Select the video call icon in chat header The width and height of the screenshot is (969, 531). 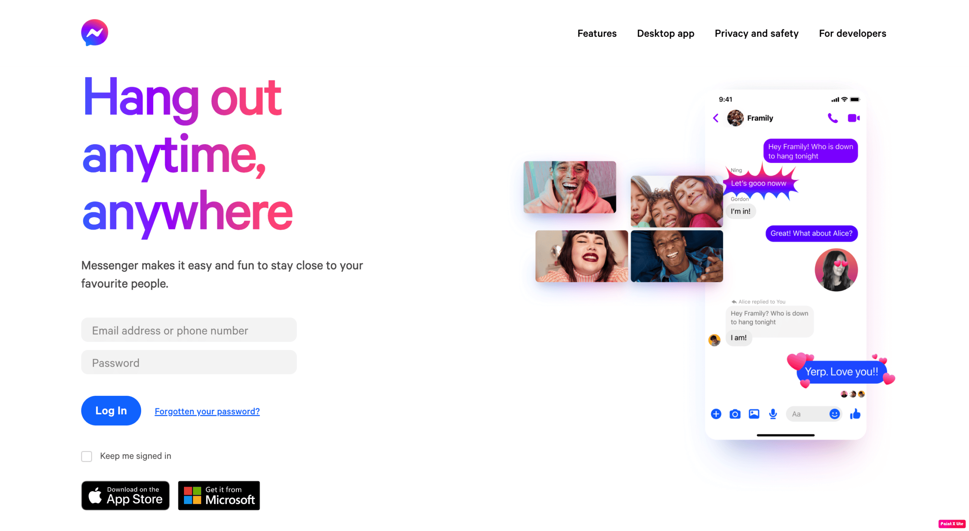click(x=853, y=119)
